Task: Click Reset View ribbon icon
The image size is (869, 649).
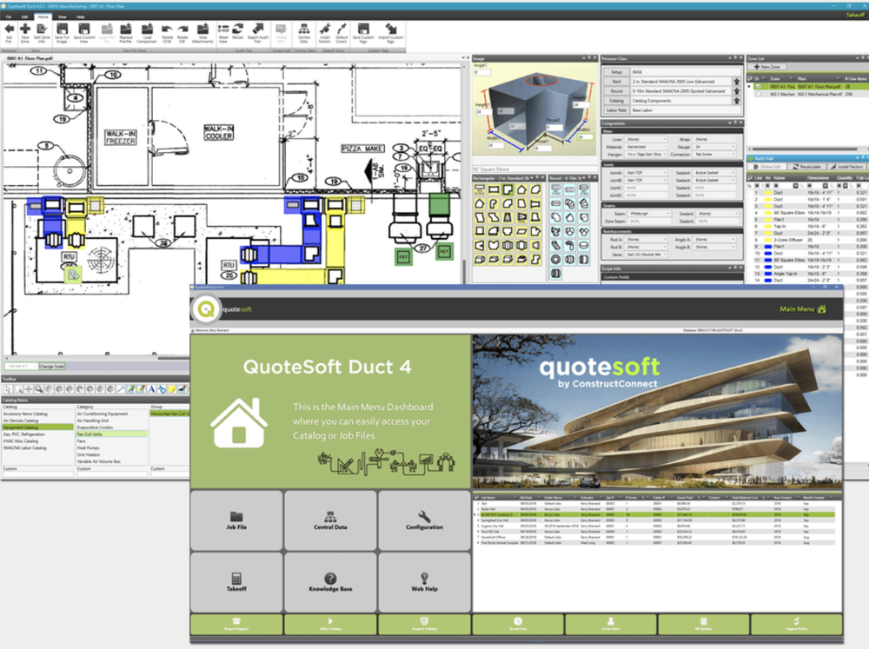Action: [222, 33]
